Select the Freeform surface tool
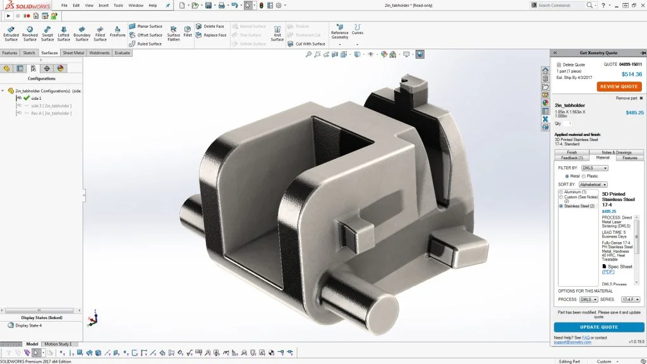The height and width of the screenshot is (364, 647). coord(118,32)
